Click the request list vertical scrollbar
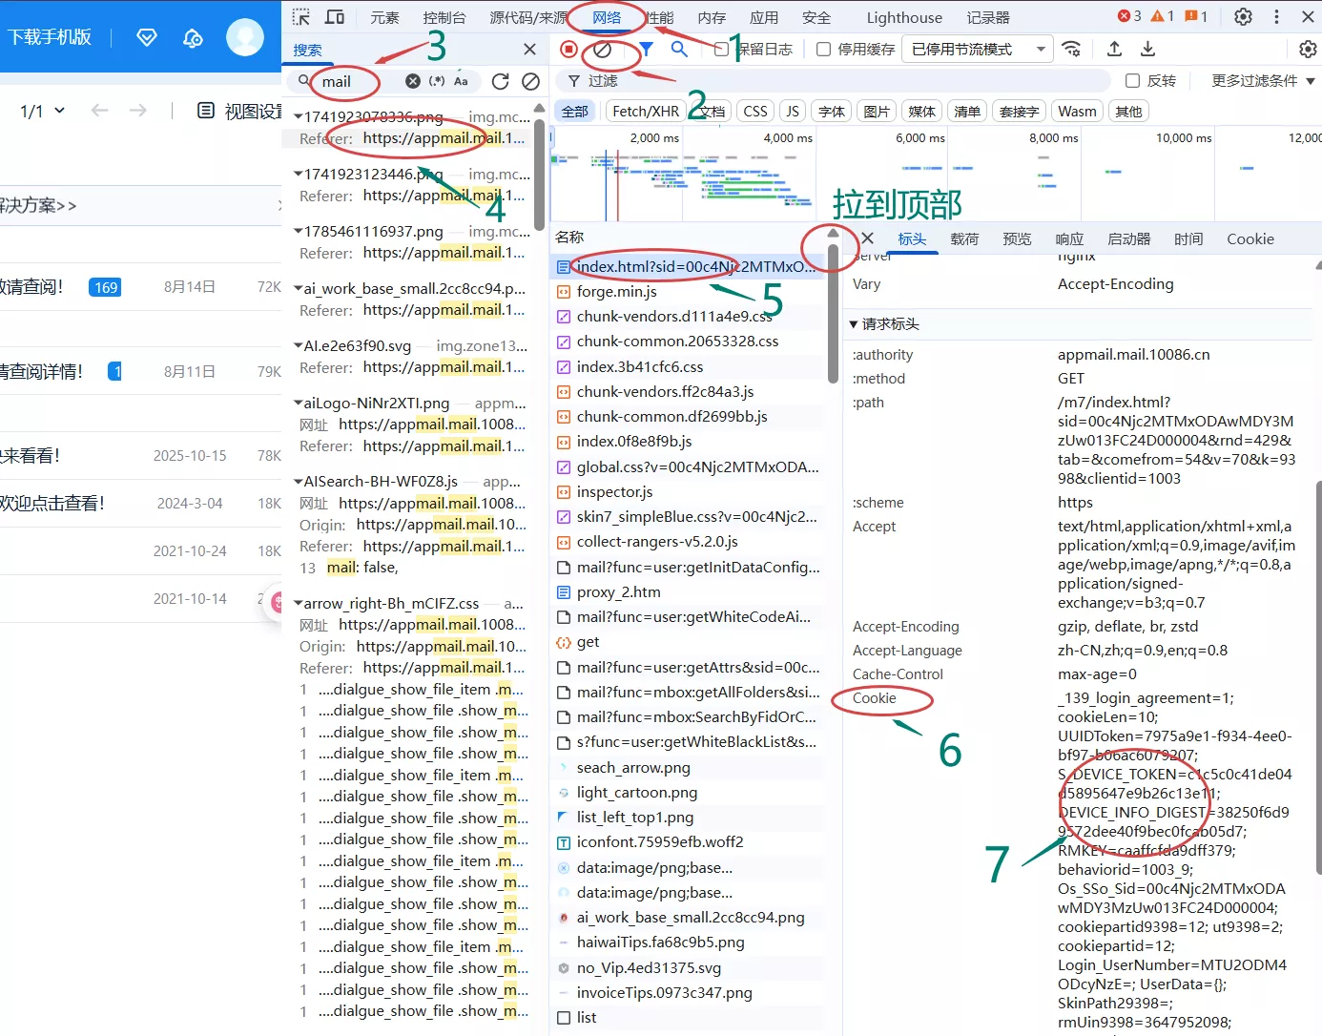 tap(833, 315)
